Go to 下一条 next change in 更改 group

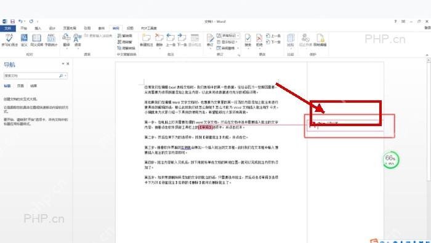273,42
